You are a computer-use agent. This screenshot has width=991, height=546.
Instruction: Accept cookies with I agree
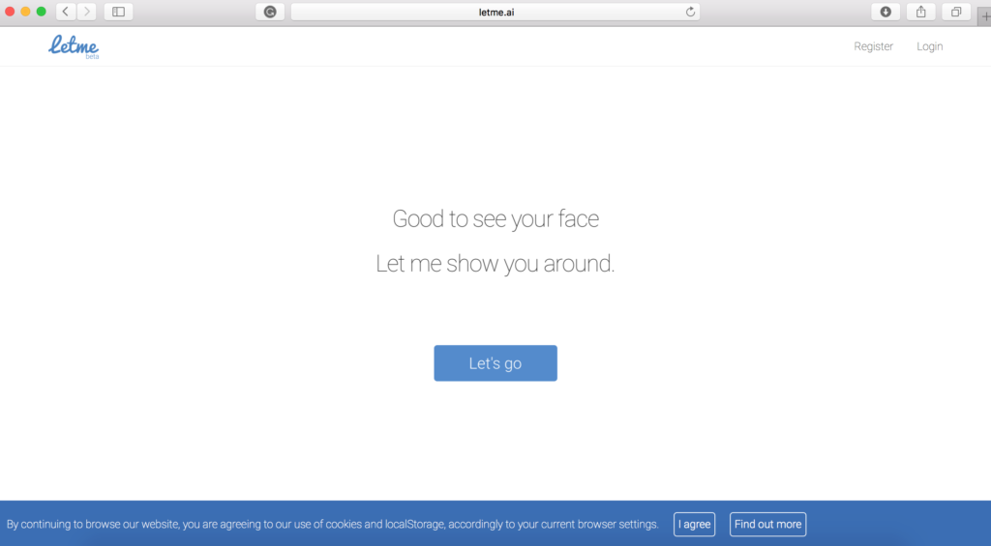pos(694,525)
